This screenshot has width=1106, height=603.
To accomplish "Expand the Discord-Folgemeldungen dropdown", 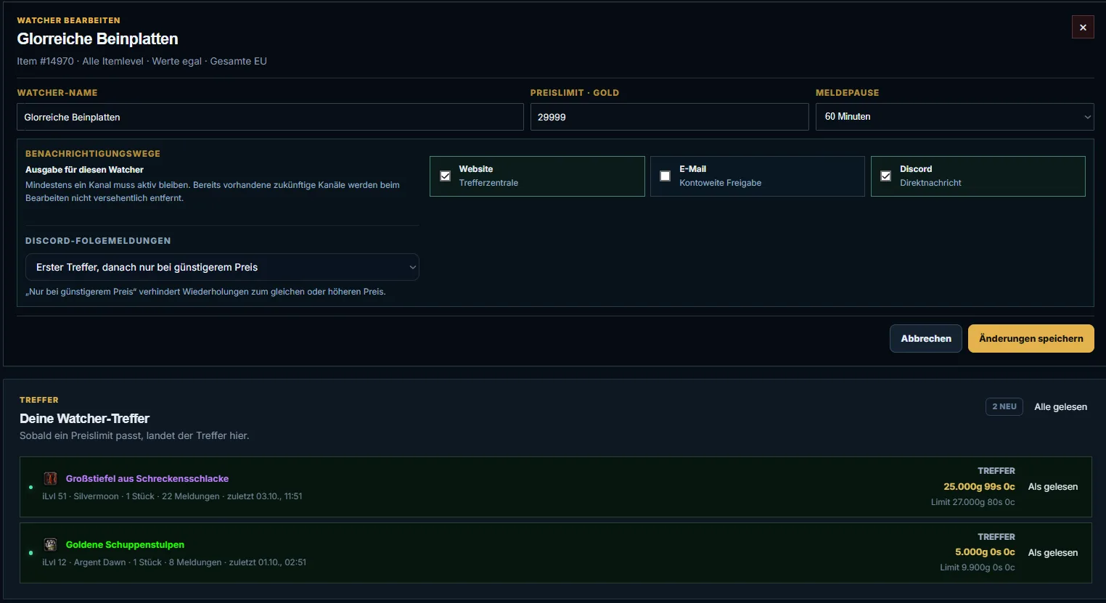I will pyautogui.click(x=222, y=267).
